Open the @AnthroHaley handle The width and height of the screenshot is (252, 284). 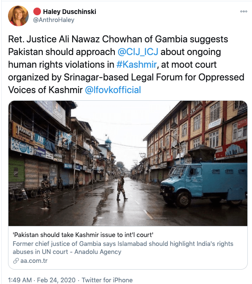point(54,20)
